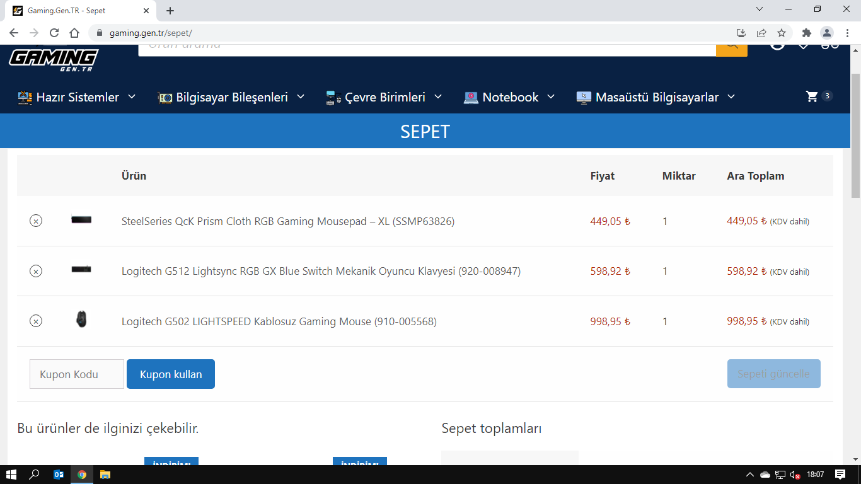Open the Bilgisayar Bileşenleri menu
This screenshot has width=861, height=484.
(231, 97)
